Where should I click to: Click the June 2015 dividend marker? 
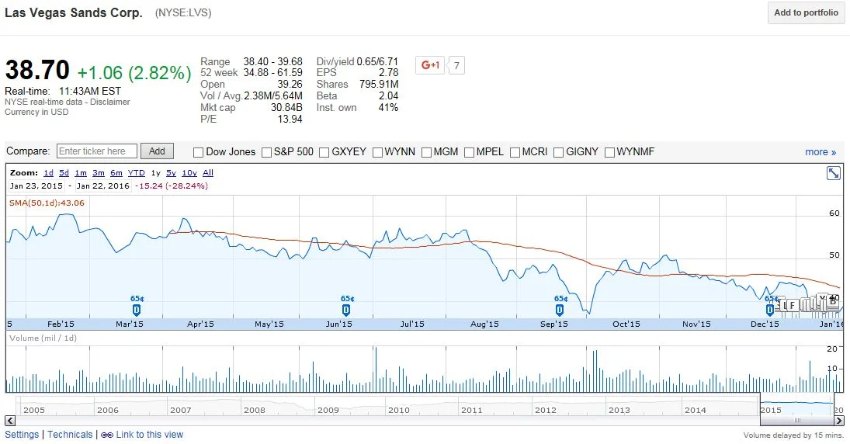click(346, 310)
